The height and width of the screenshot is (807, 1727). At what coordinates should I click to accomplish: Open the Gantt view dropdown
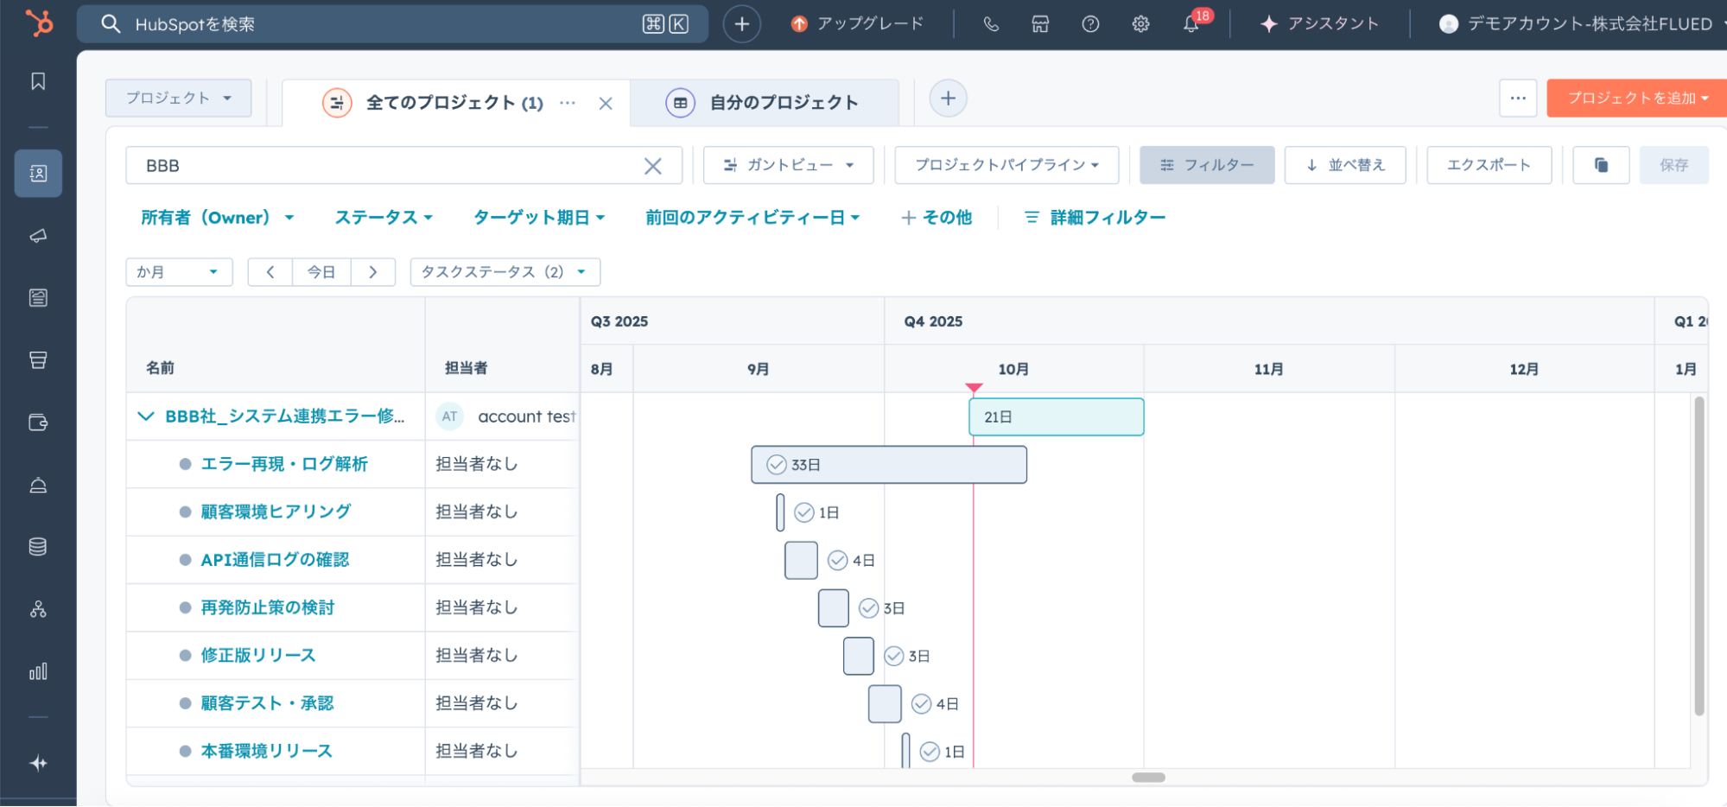click(788, 165)
